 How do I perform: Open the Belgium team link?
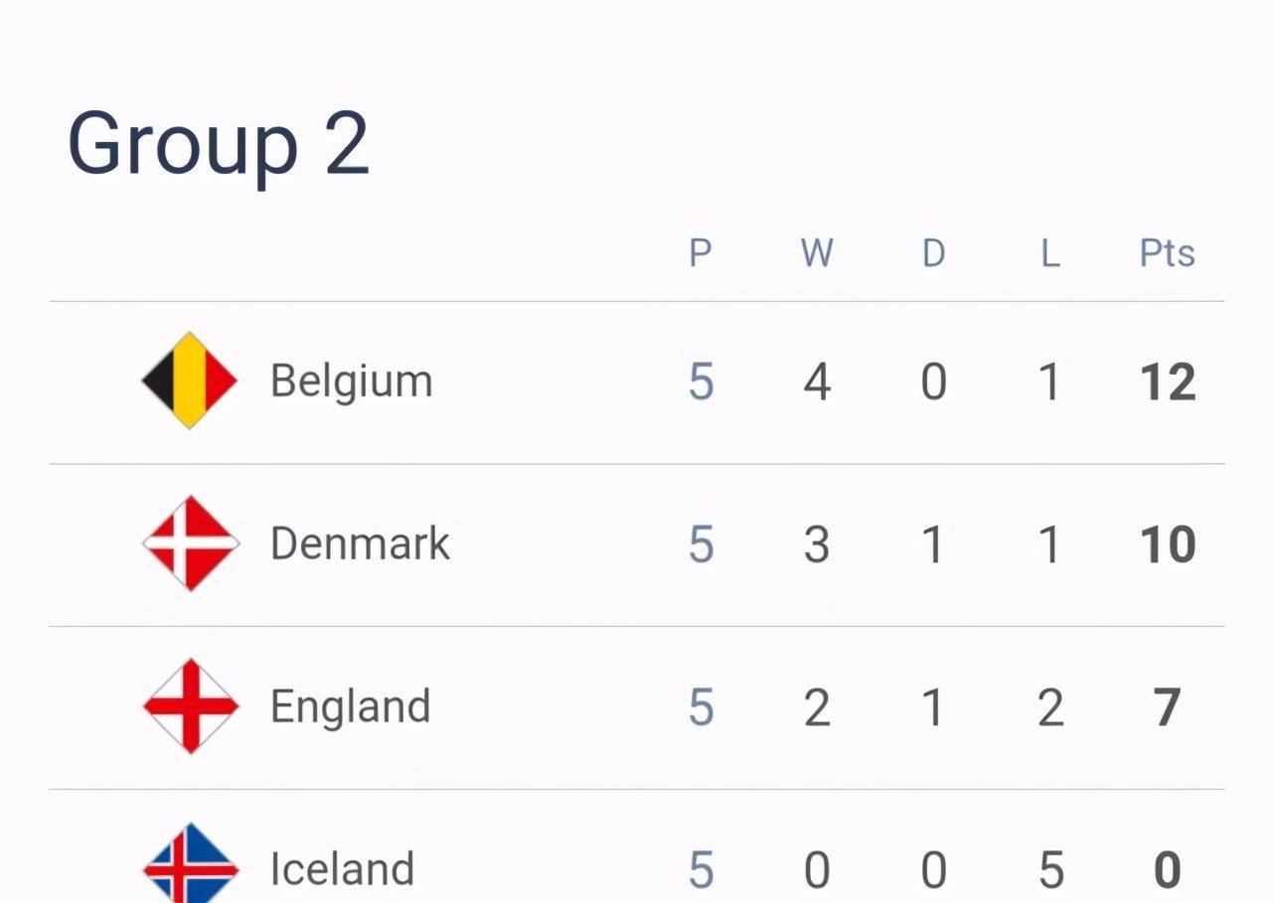(x=352, y=382)
